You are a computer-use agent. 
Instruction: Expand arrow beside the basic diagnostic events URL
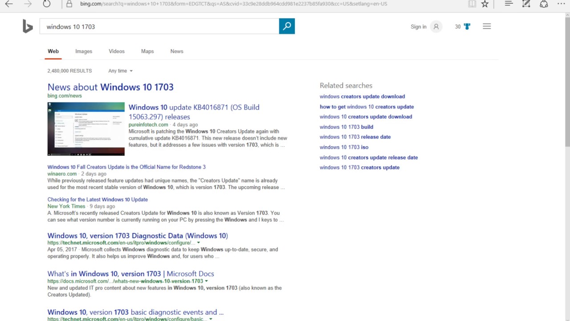pyautogui.click(x=211, y=319)
